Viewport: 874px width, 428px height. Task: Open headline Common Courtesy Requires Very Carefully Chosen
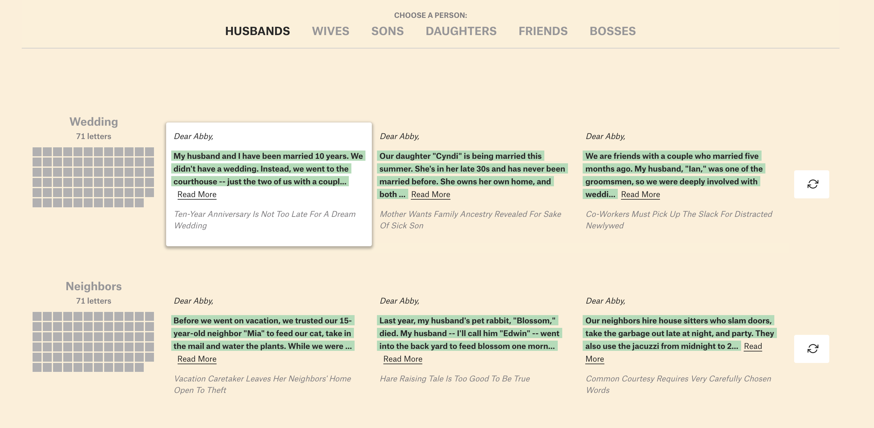click(x=678, y=384)
